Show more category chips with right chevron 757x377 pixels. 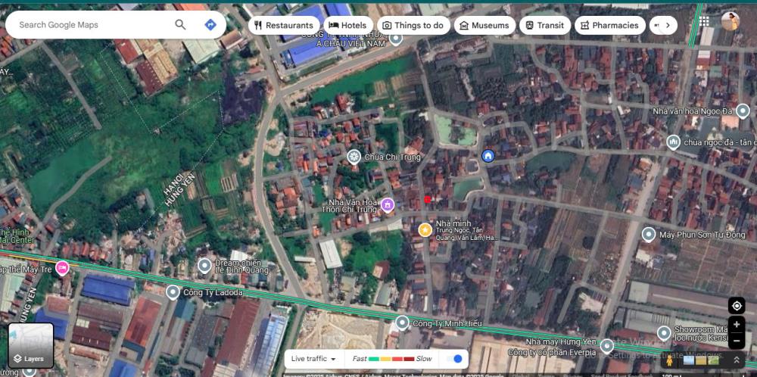point(668,25)
